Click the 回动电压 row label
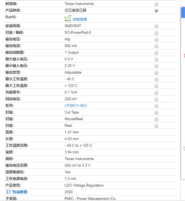Image resolution: width=185 pixels, height=201 pixels. tap(13, 99)
